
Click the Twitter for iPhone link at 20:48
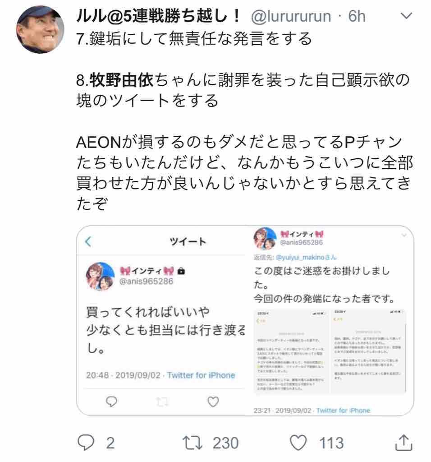point(201,375)
